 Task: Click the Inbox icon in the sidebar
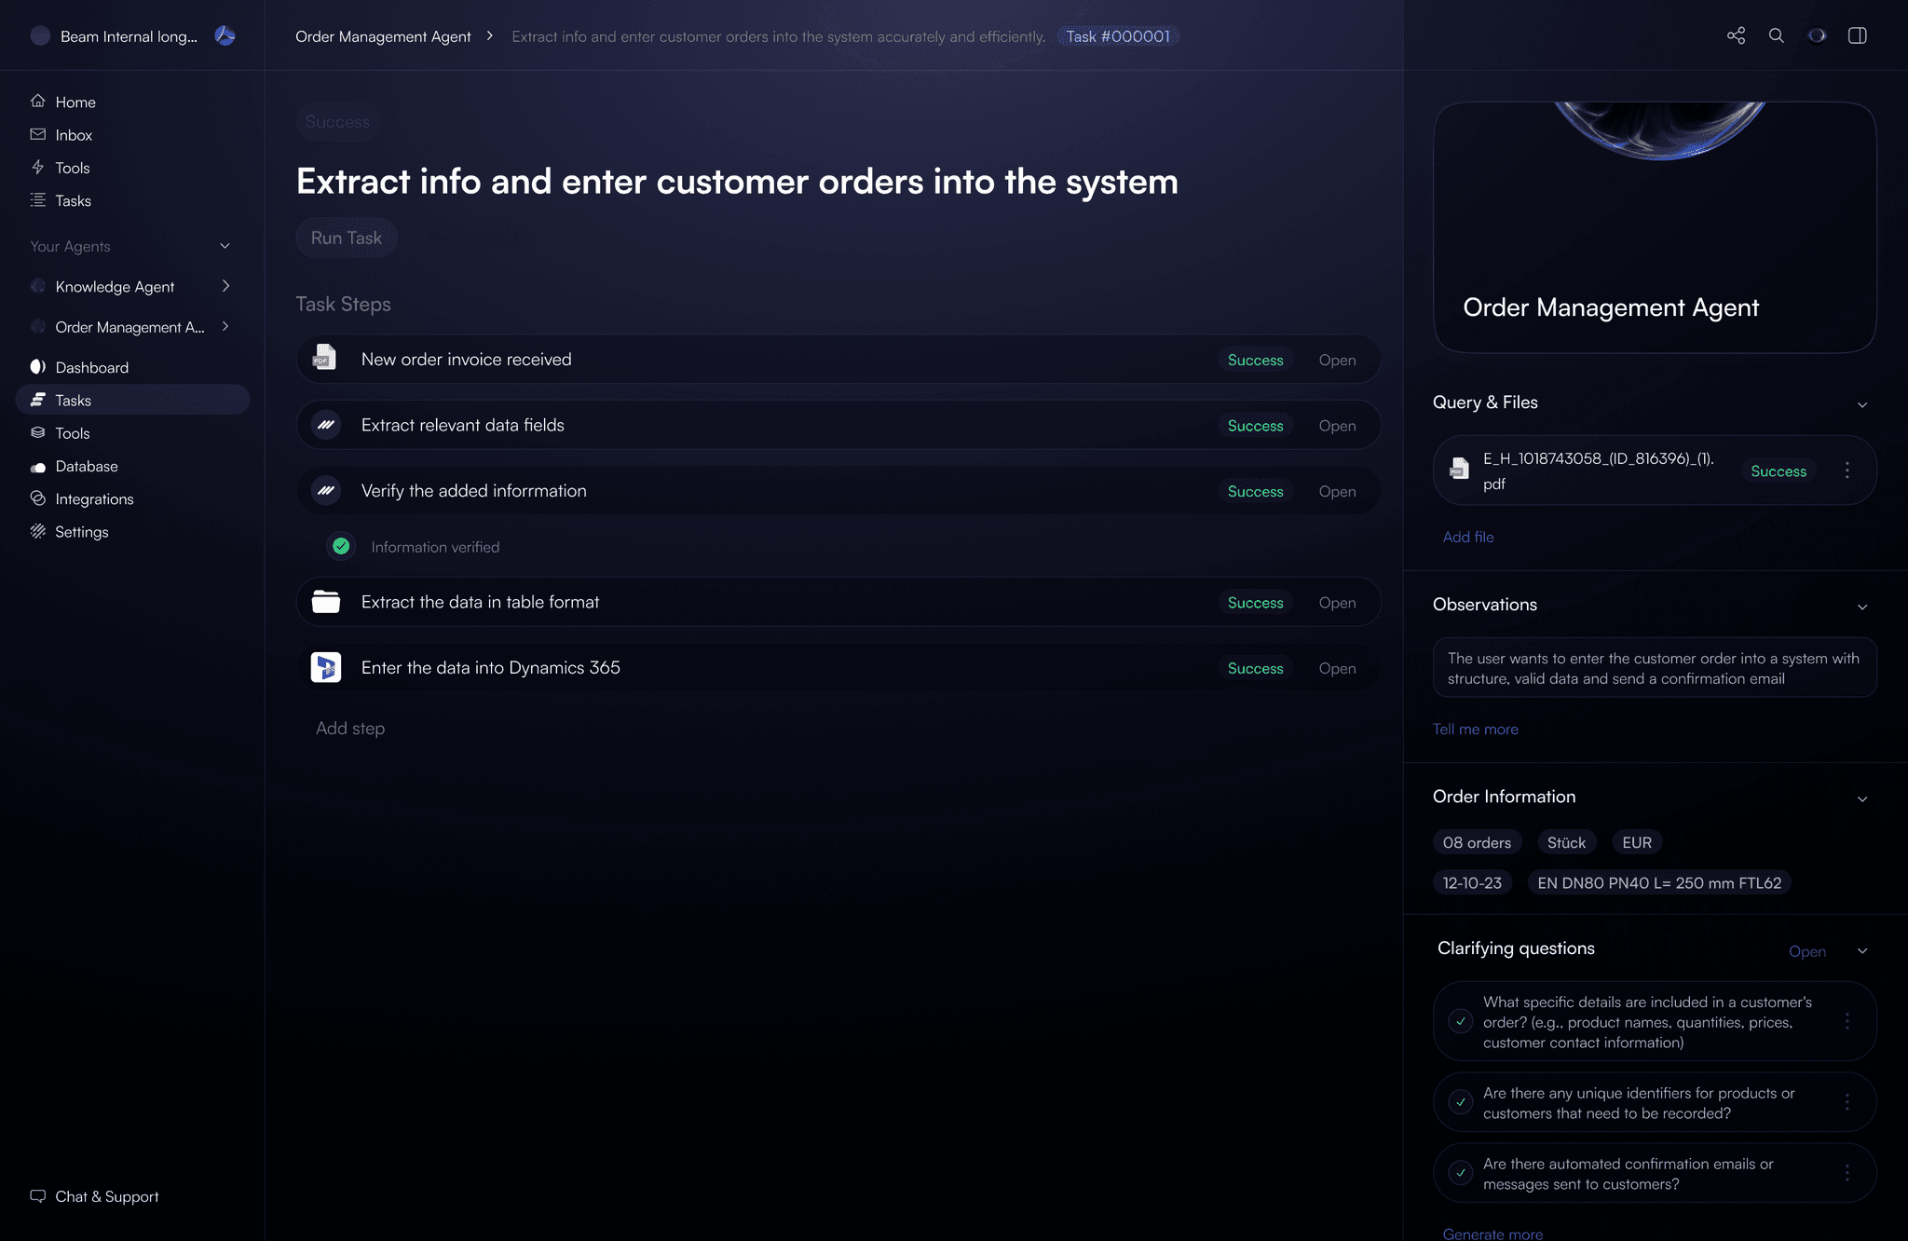(x=38, y=134)
